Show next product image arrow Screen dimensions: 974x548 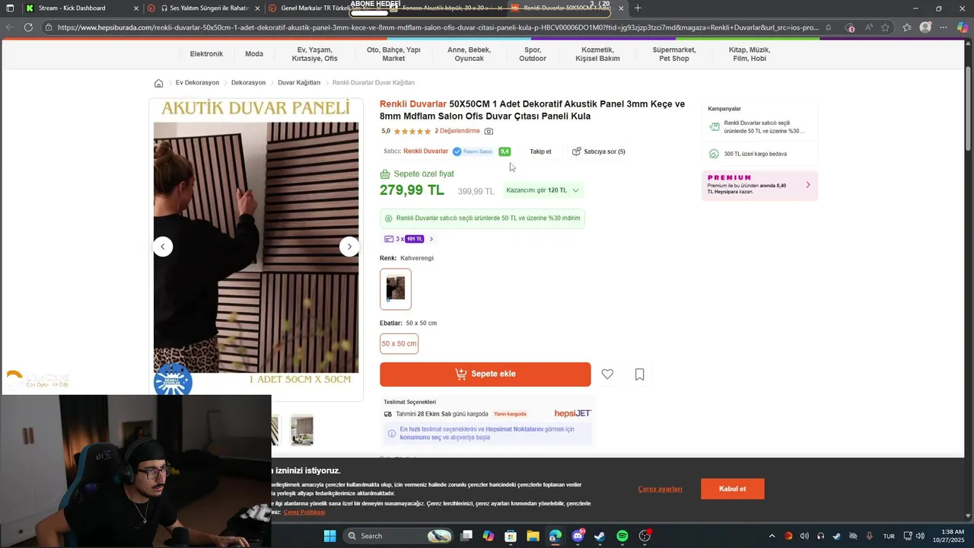349,247
